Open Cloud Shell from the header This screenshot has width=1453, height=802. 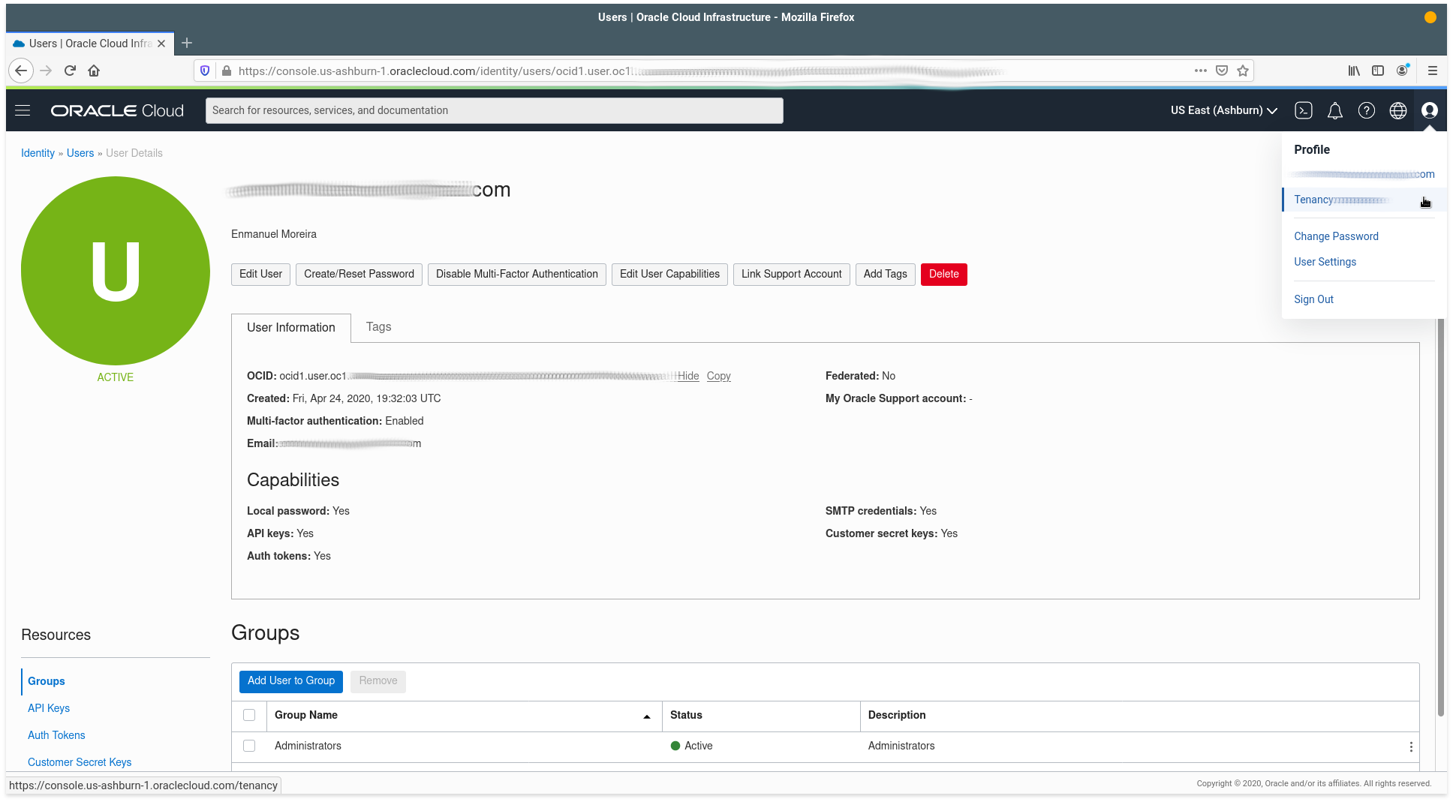pyautogui.click(x=1304, y=110)
